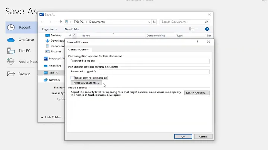Check the Read-only recommended checkbox
Image resolution: width=268 pixels, height=150 pixels.
72,78
